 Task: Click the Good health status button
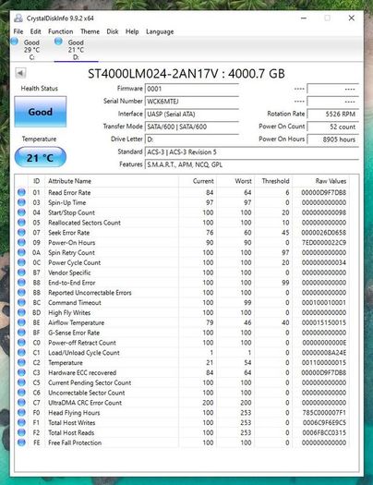[x=41, y=112]
